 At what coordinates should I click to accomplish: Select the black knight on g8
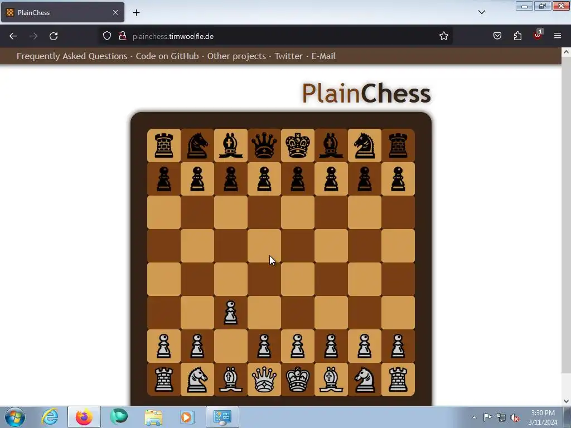(365, 145)
